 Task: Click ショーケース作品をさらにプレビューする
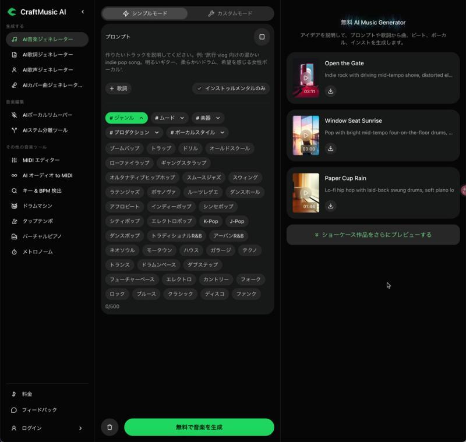tap(373, 235)
